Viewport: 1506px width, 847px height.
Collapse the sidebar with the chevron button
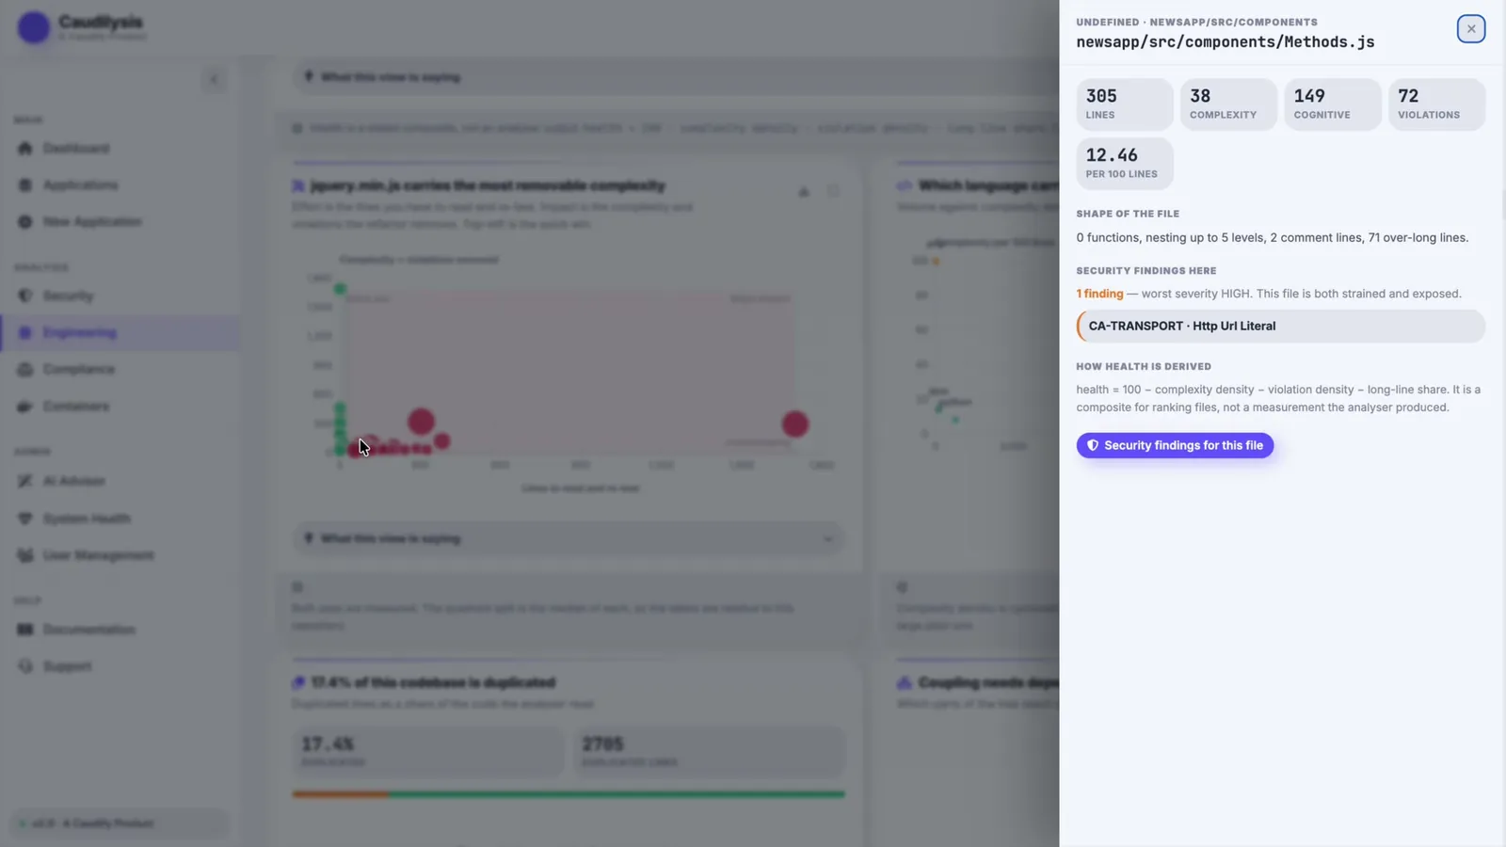(x=214, y=80)
